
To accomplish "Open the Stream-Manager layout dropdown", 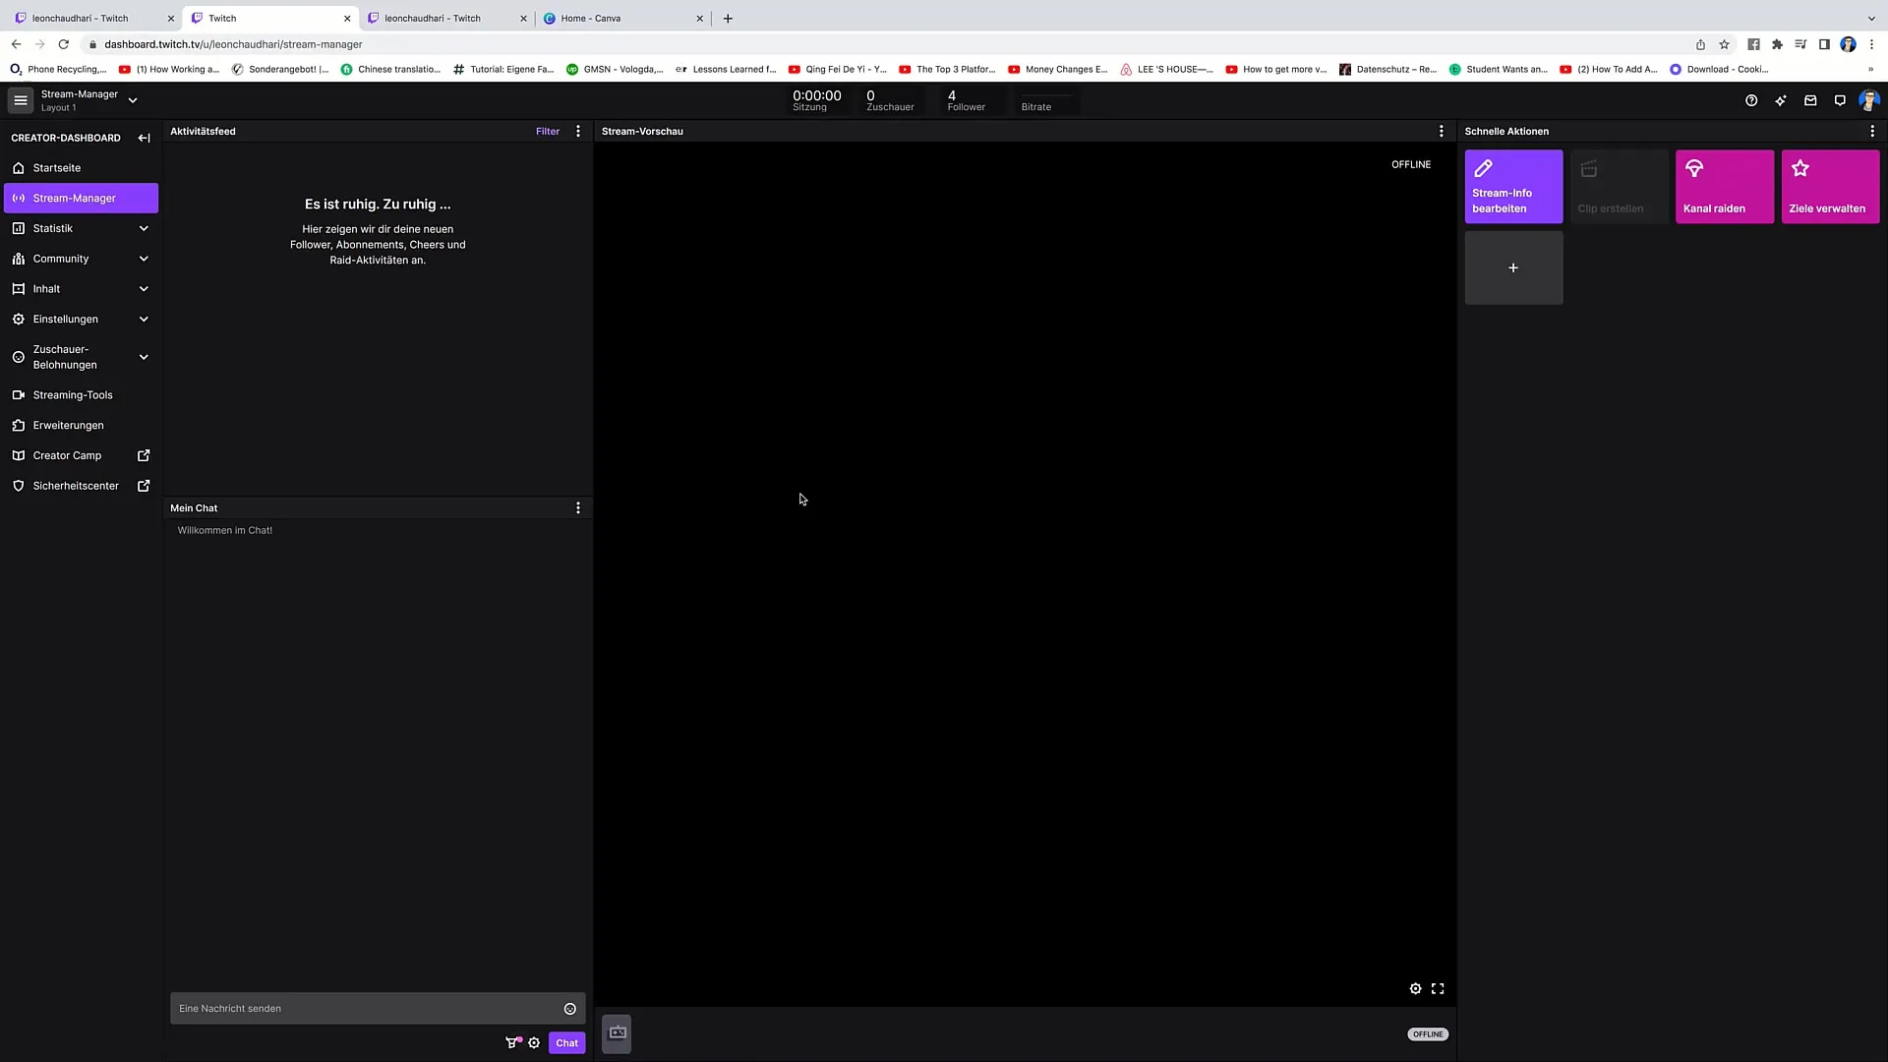I will pyautogui.click(x=133, y=100).
